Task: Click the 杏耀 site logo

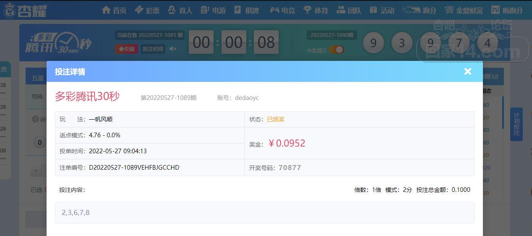Action: [x=25, y=10]
